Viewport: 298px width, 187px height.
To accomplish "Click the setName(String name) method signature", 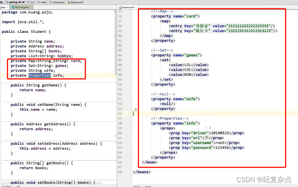I will 49,105.
